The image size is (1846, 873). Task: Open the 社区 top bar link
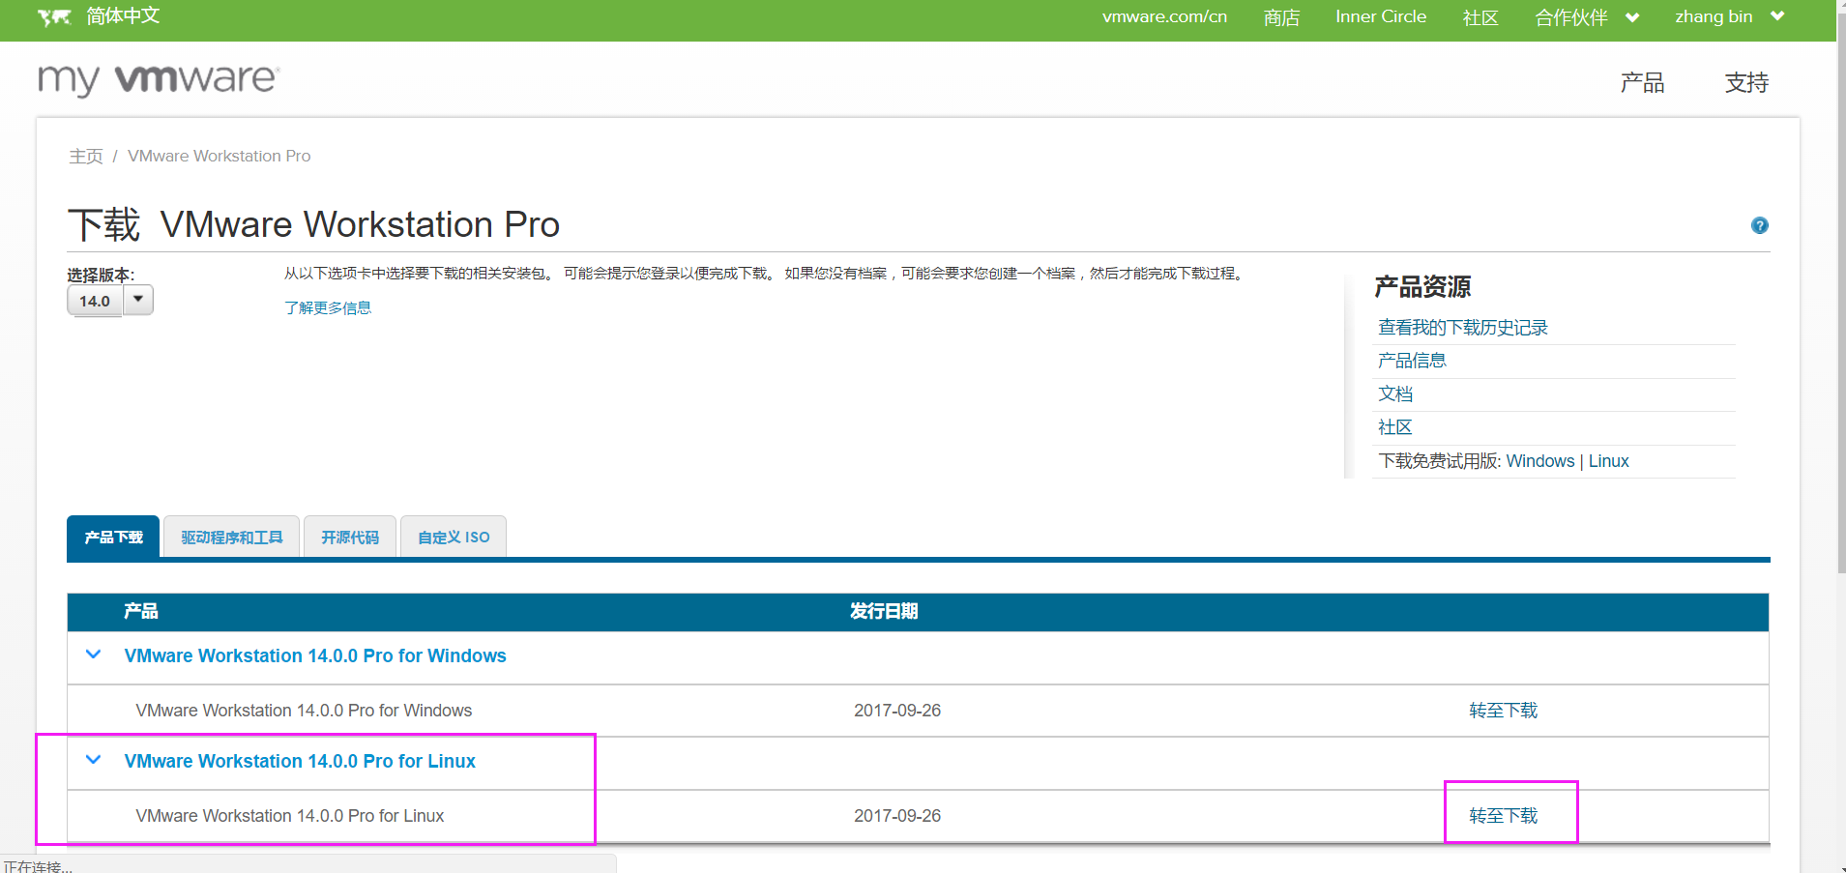(x=1480, y=17)
